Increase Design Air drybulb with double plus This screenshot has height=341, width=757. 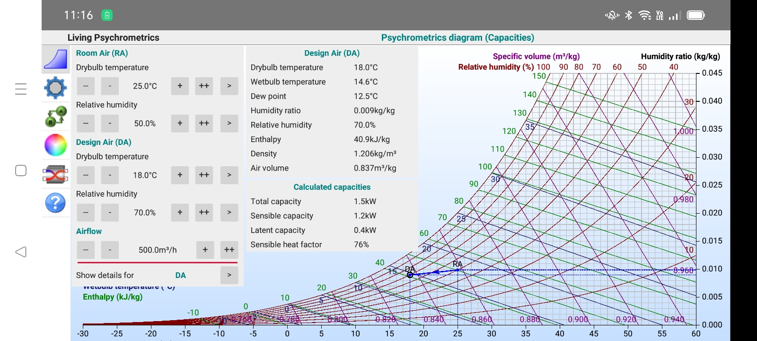(x=204, y=175)
